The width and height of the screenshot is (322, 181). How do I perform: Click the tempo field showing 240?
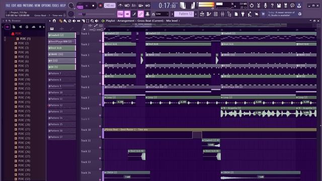[110, 6]
